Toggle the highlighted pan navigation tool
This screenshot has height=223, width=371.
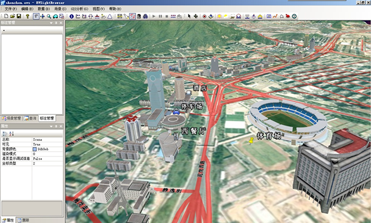coord(36,16)
